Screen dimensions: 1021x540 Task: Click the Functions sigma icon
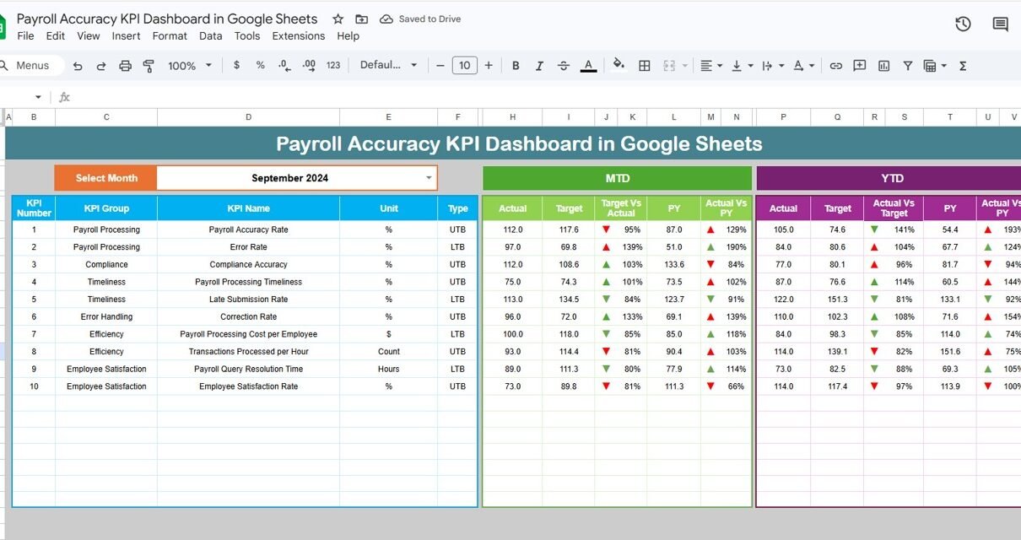coord(963,66)
